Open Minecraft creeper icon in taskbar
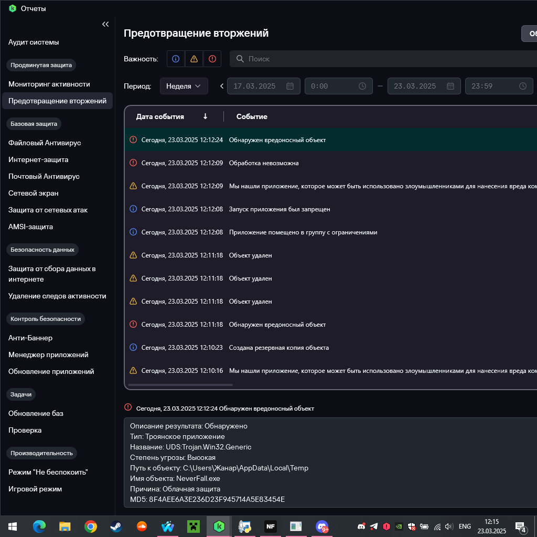This screenshot has width=537, height=537. (193, 527)
